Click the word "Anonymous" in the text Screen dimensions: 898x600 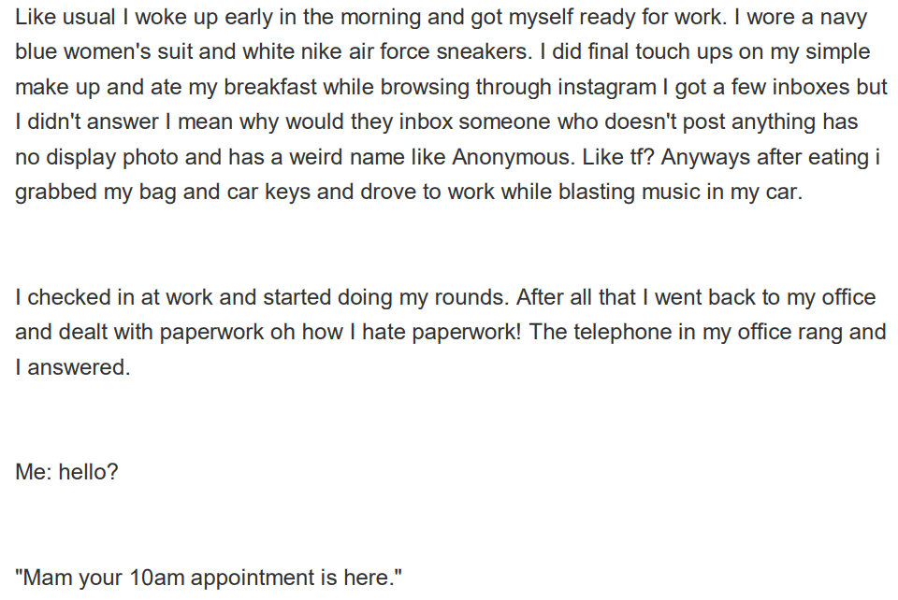click(505, 157)
